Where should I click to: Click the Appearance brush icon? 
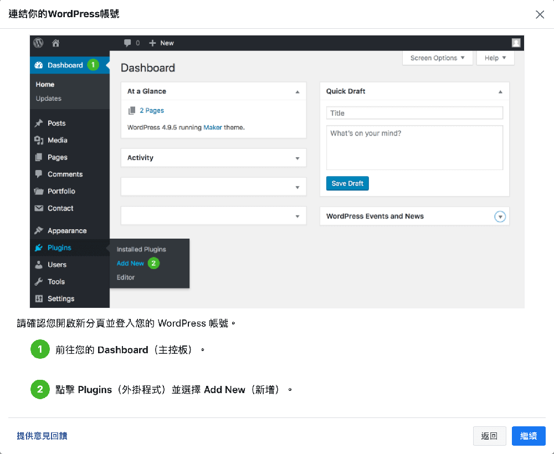coord(39,230)
